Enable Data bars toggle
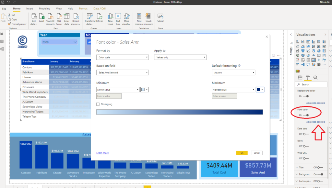The image size is (332, 188). point(306,134)
